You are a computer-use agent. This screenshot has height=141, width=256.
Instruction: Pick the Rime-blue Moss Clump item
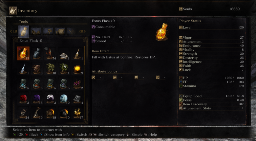(64, 98)
